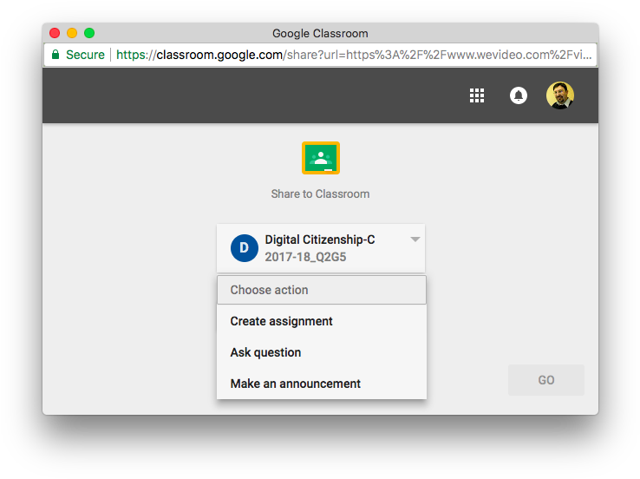Click the Google Classroom window title
Image resolution: width=640 pixels, height=479 pixels.
coord(320,34)
